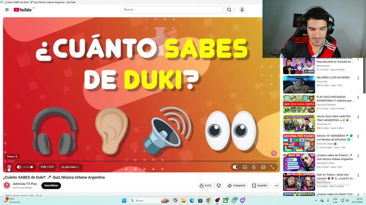Open the Adivinala TV Plus channel avatar
Viewport: 366px width, 205px height.
pyautogui.click(x=7, y=185)
